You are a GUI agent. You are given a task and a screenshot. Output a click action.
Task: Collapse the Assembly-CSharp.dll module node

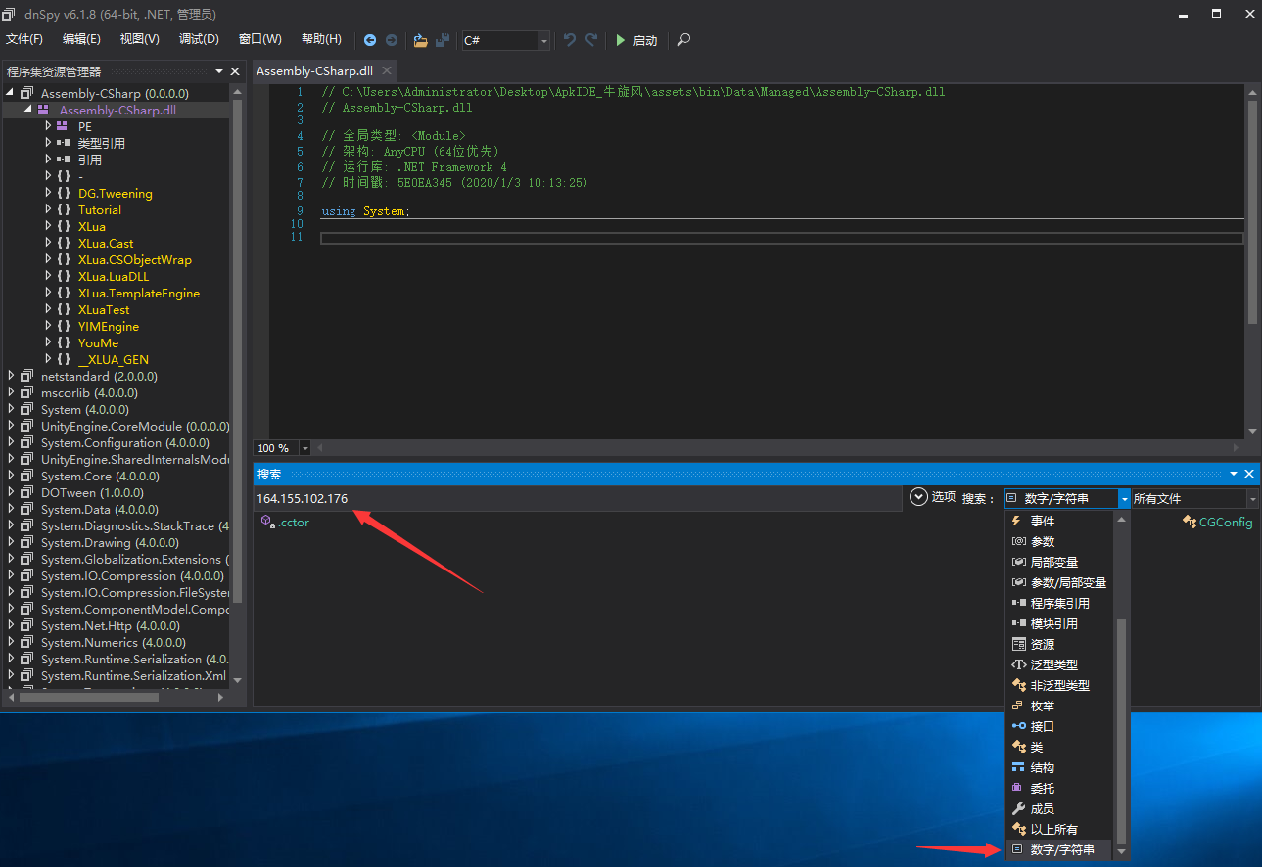click(28, 110)
